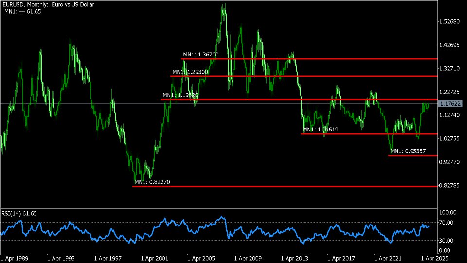Click the RSI 100.00 scale value
This screenshot has width=467, height=263.
click(448, 213)
